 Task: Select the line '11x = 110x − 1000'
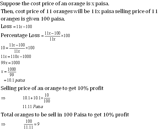click(x=16, y=56)
